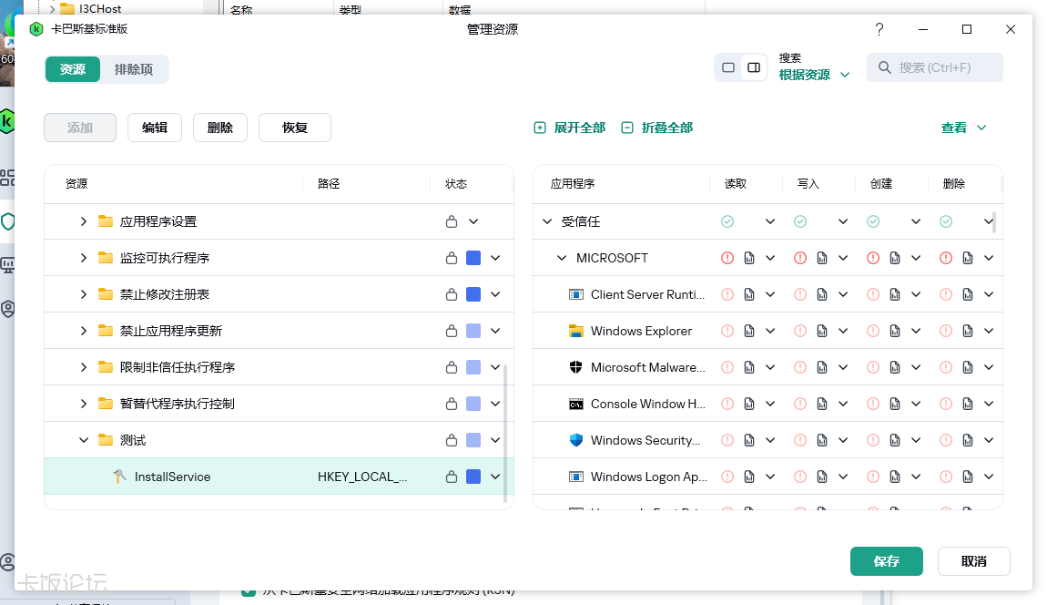Click the Windows Explorer application icon

point(575,331)
